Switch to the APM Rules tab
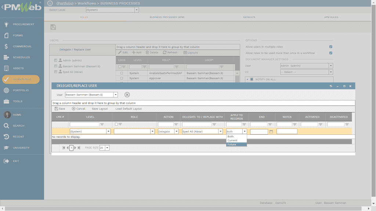Viewport: 376px width, 211px height. coord(331,17)
